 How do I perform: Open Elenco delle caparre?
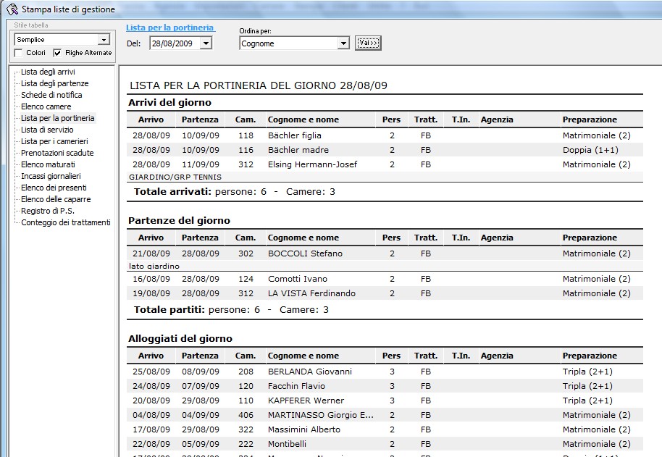pyautogui.click(x=56, y=200)
